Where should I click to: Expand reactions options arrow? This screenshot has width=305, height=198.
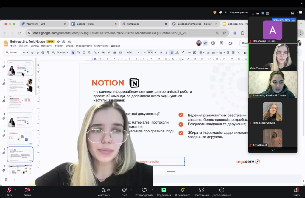click(153, 190)
